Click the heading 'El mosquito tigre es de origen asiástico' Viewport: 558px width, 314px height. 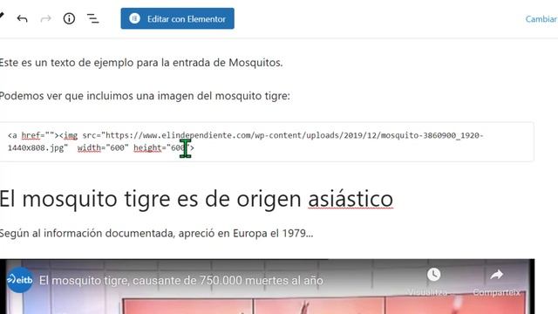(x=196, y=199)
